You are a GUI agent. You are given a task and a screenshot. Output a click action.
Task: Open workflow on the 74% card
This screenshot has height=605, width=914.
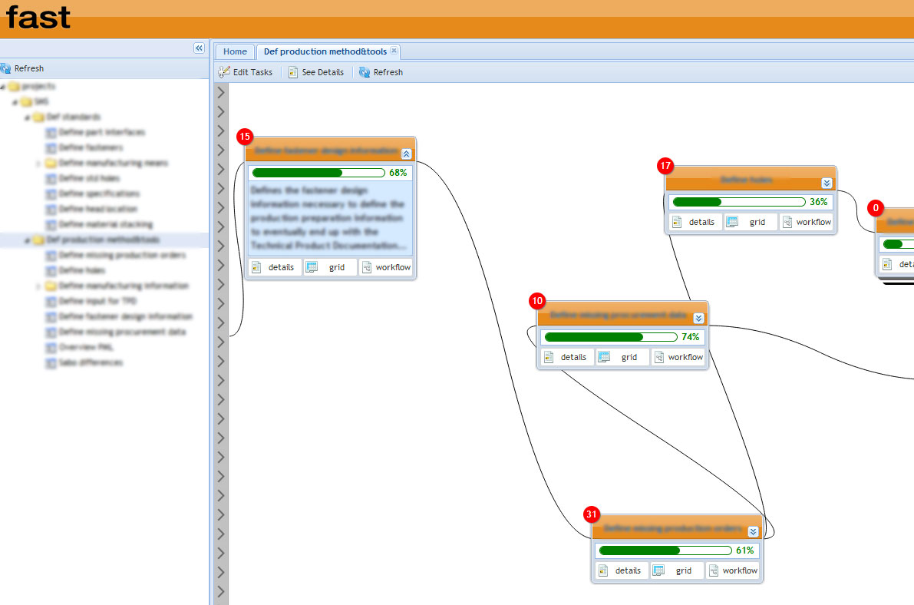678,357
